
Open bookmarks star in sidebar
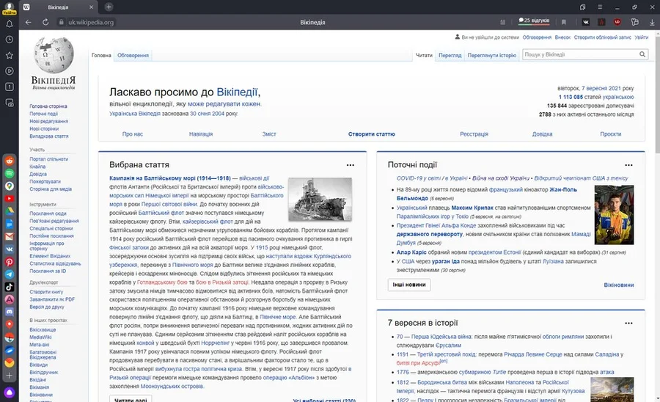(x=10, y=55)
